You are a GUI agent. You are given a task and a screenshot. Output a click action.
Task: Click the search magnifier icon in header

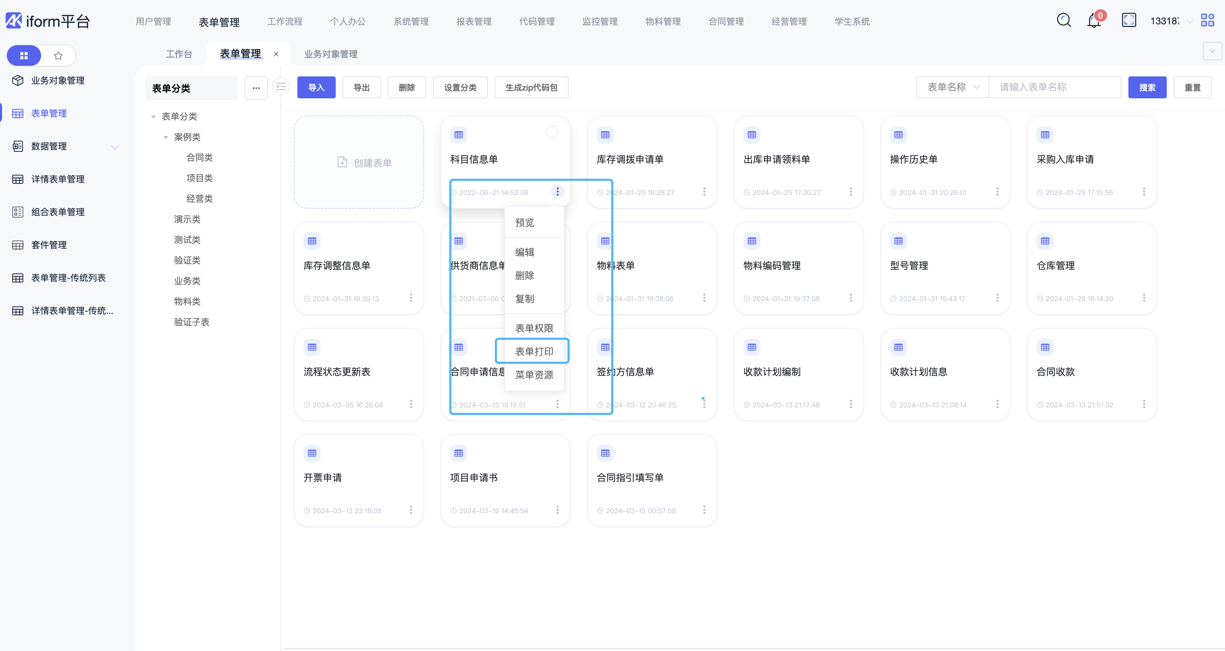[1063, 21]
